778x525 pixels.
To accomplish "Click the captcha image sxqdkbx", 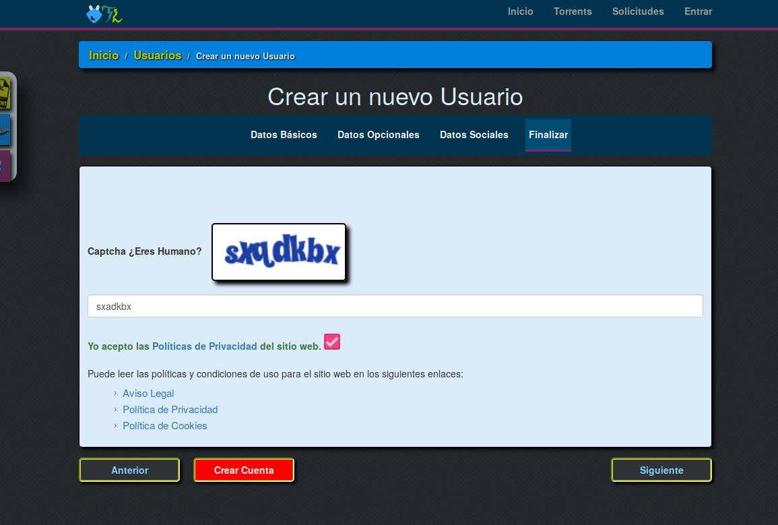I will 279,252.
